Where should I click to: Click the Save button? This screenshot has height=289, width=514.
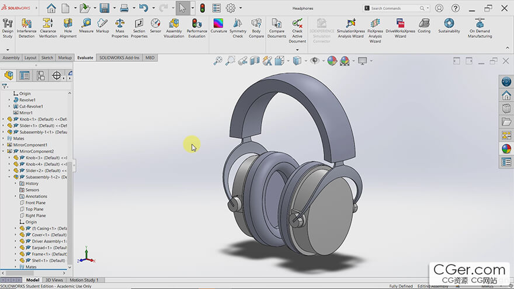(x=104, y=8)
